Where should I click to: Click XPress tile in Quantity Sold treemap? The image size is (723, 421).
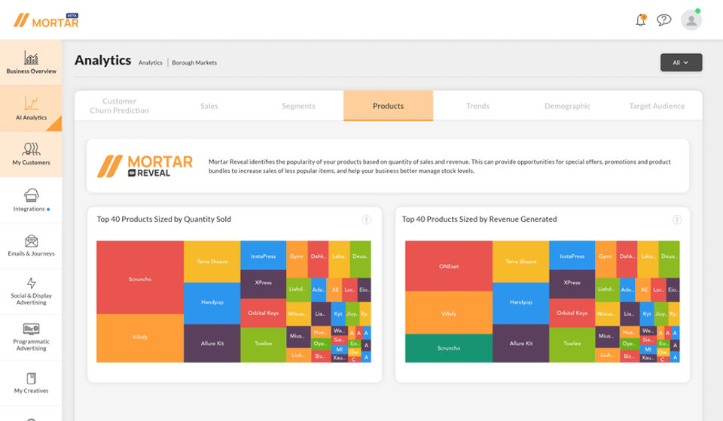[x=264, y=284]
